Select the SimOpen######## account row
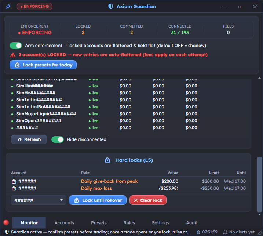The height and width of the screenshot is (236, 263). point(104,121)
